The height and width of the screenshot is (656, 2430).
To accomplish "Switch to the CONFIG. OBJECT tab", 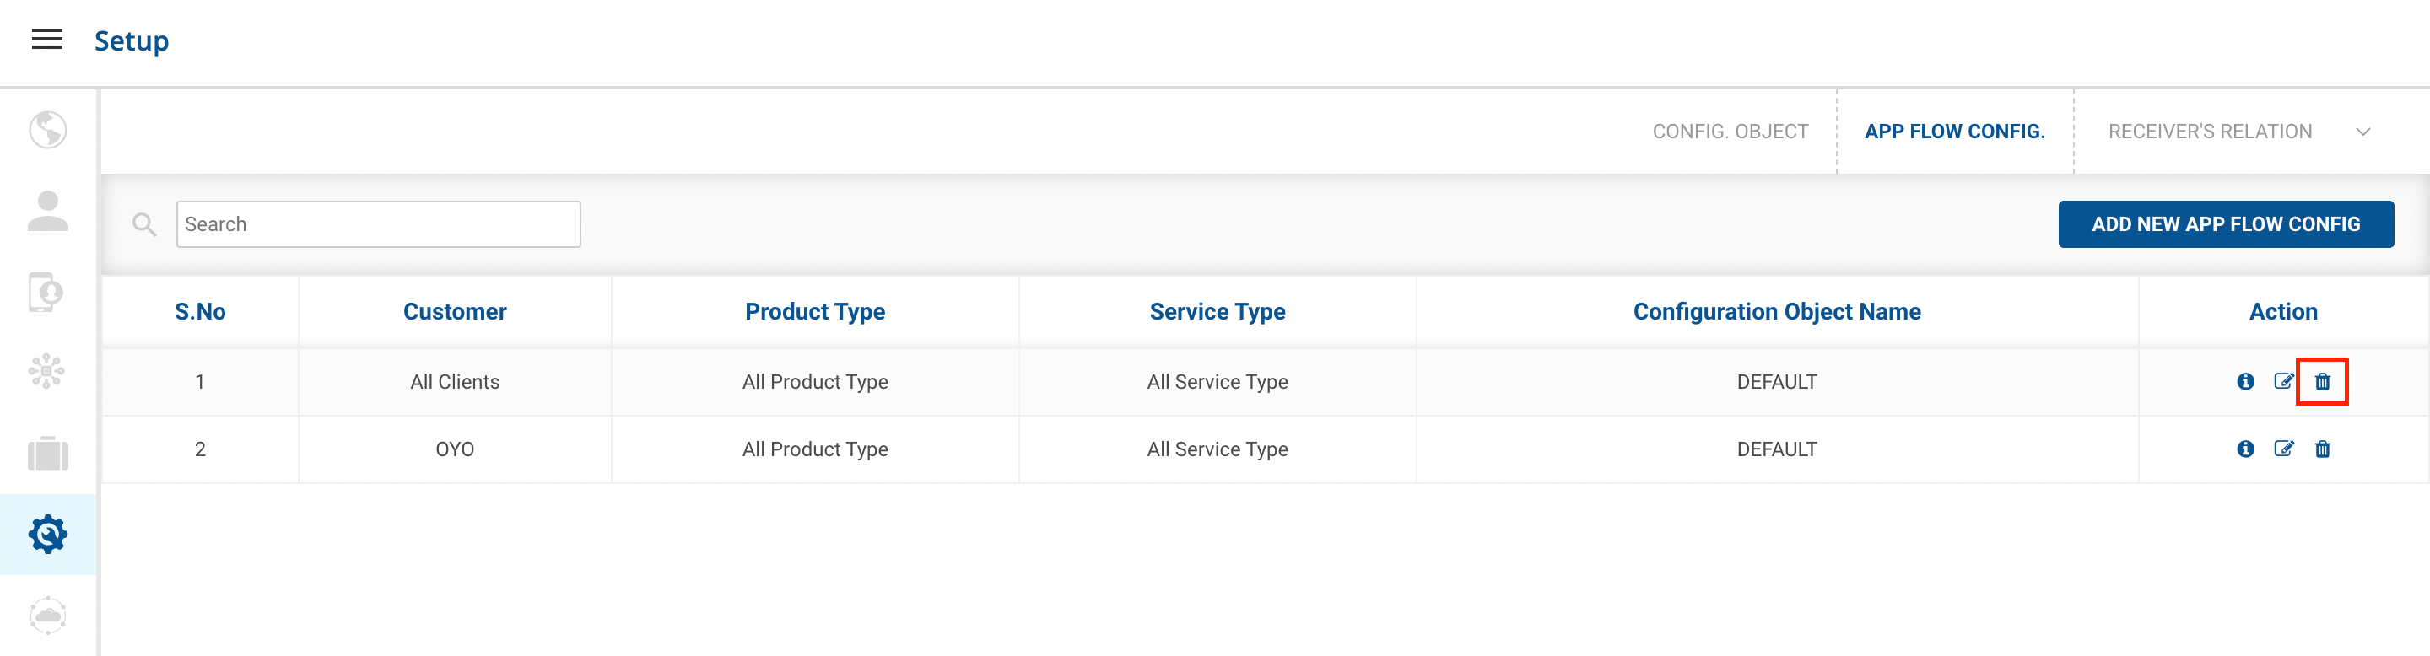I will pyautogui.click(x=1730, y=132).
